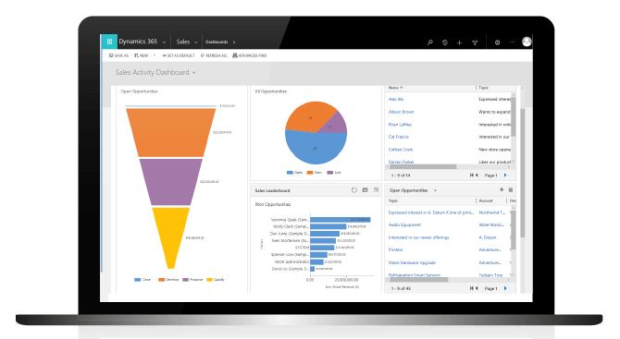Open recent items clock icon
The width and height of the screenshot is (620, 339).
point(445,42)
